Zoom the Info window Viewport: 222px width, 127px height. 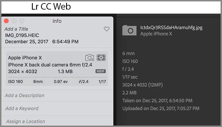pyautogui.click(x=22, y=21)
